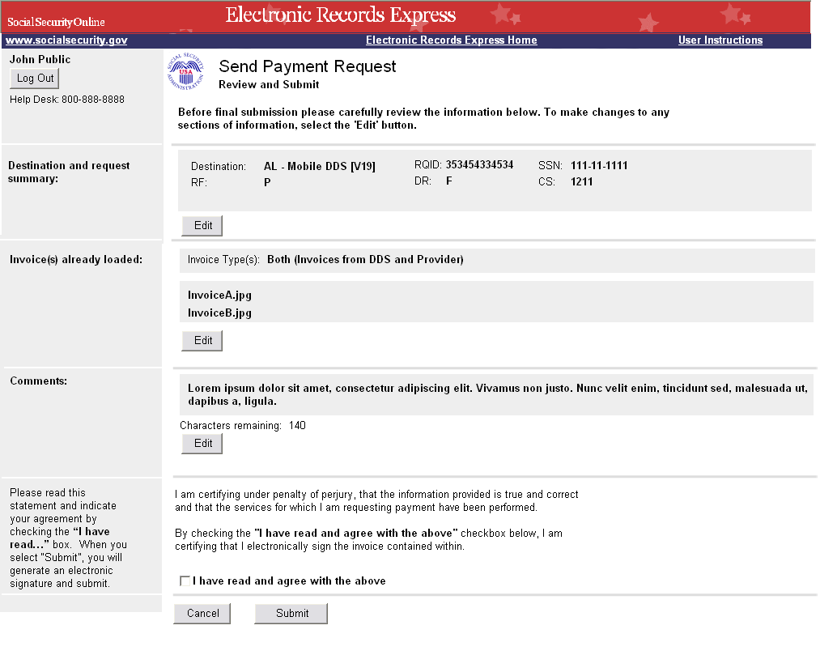Check the 'I have read and agree' checkbox

[x=185, y=581]
